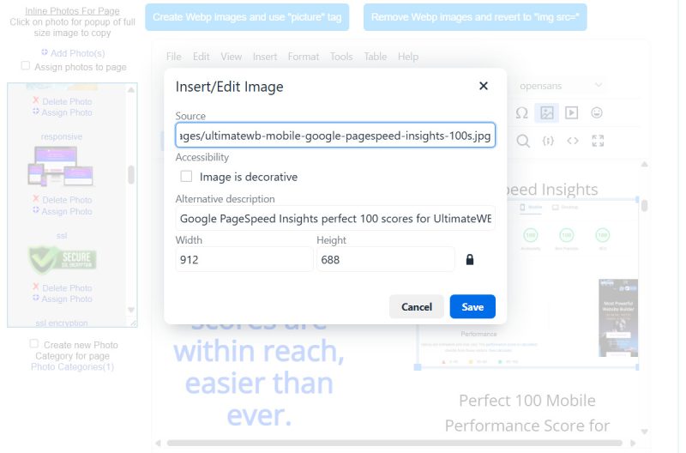The height and width of the screenshot is (453, 686).
Task: Edit the Alternative description field
Action: coord(335,219)
